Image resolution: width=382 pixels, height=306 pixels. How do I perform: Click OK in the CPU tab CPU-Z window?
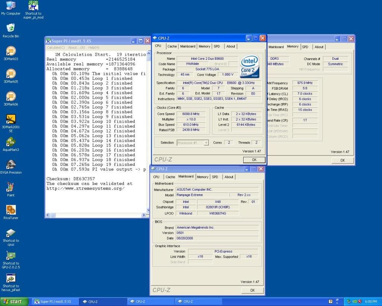pos(254,160)
